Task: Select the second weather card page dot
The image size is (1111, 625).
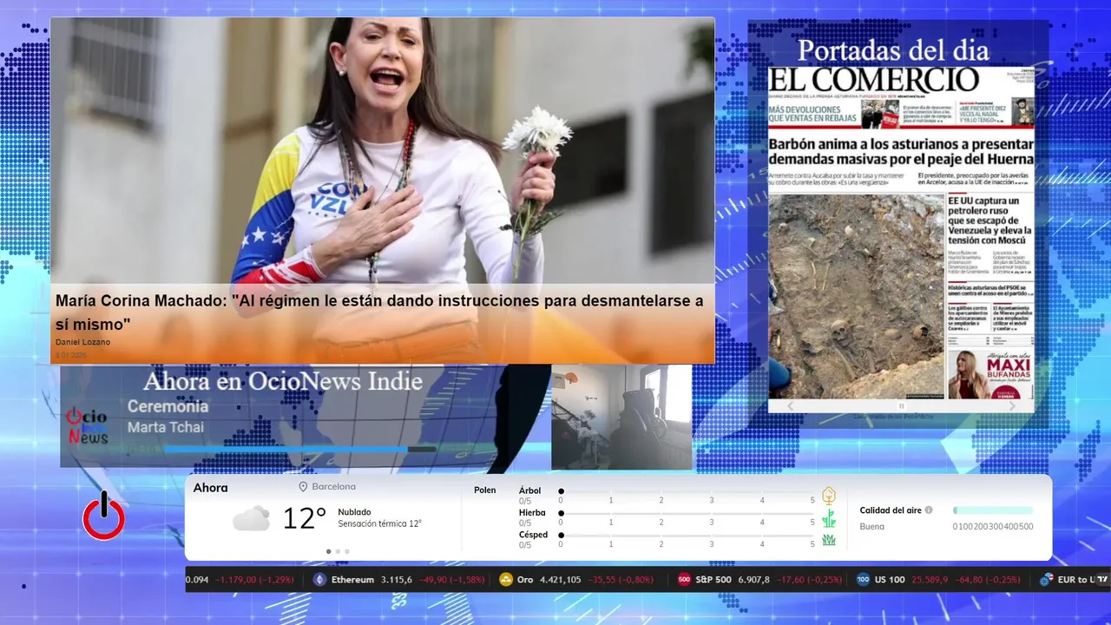Action: (x=338, y=551)
